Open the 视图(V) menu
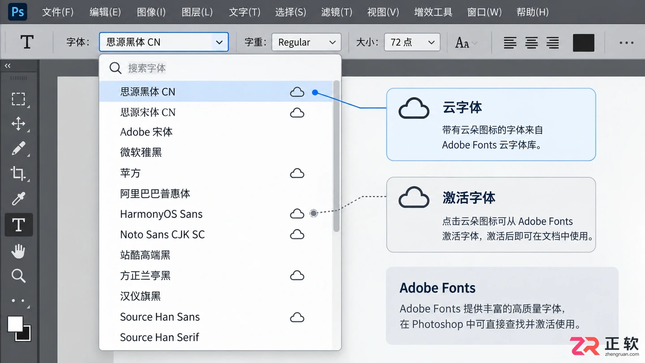Image resolution: width=645 pixels, height=363 pixels. tap(383, 12)
